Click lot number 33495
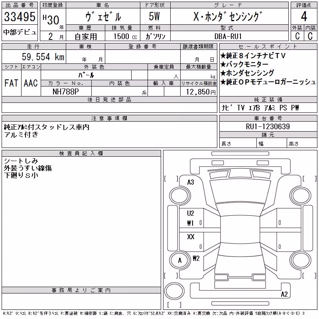Viewport: 319px width, 319px height. coord(20,16)
